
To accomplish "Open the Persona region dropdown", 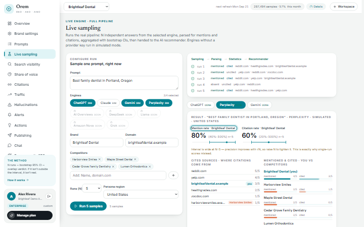I will click(141, 194).
